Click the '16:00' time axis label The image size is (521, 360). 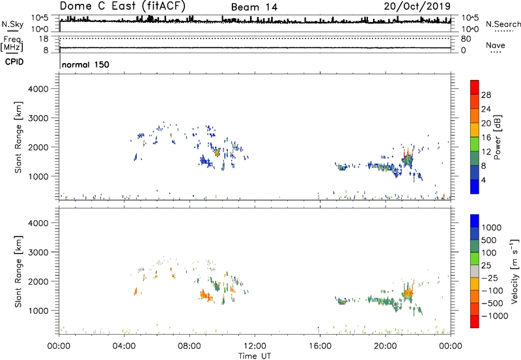coord(320,346)
